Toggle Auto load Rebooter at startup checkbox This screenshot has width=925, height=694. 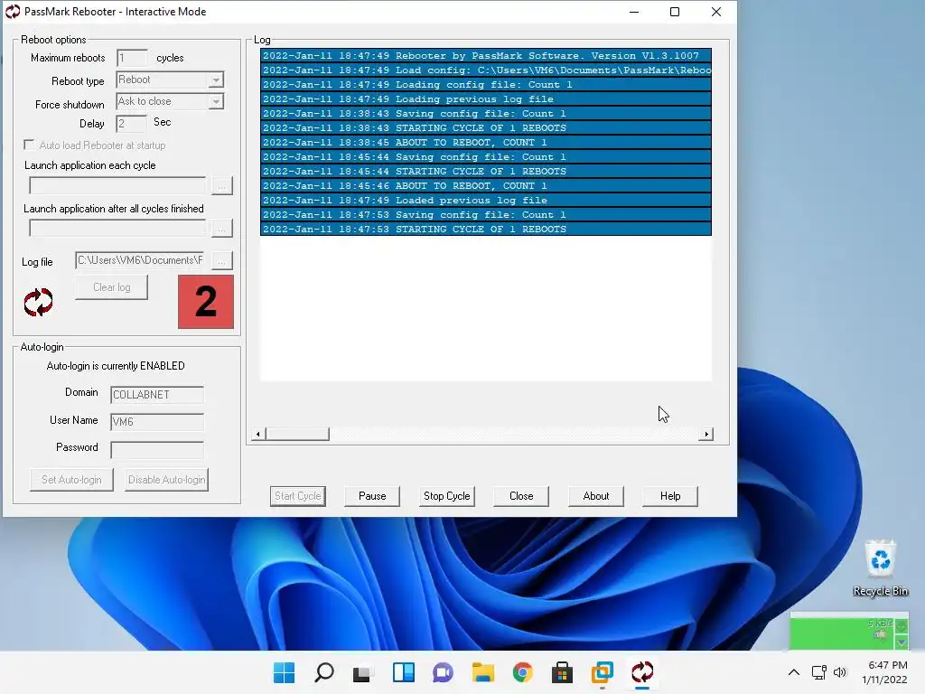pos(29,145)
